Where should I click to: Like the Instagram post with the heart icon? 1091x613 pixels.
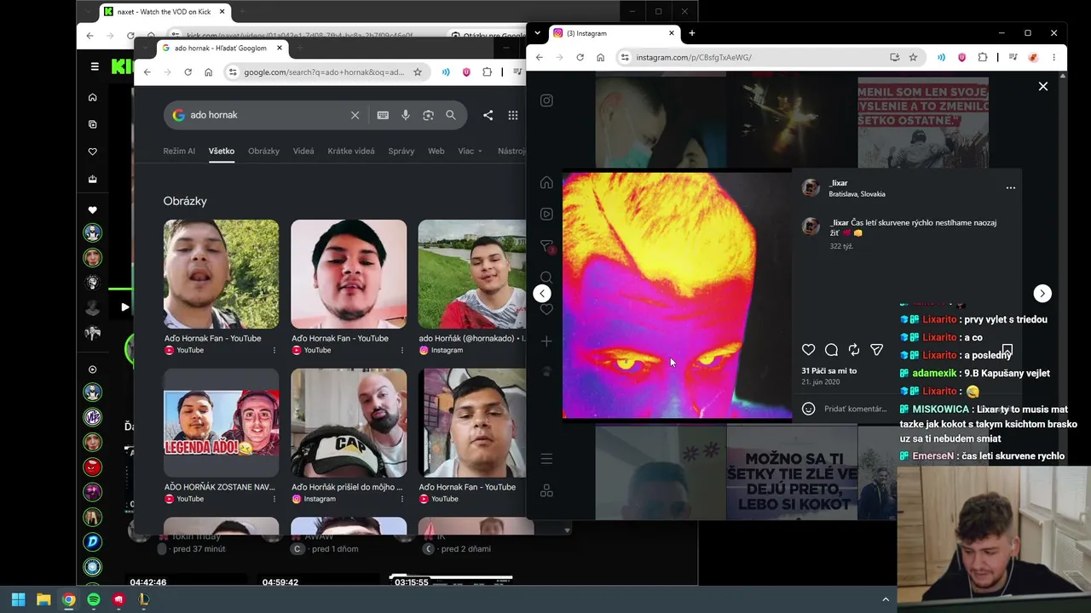point(809,350)
